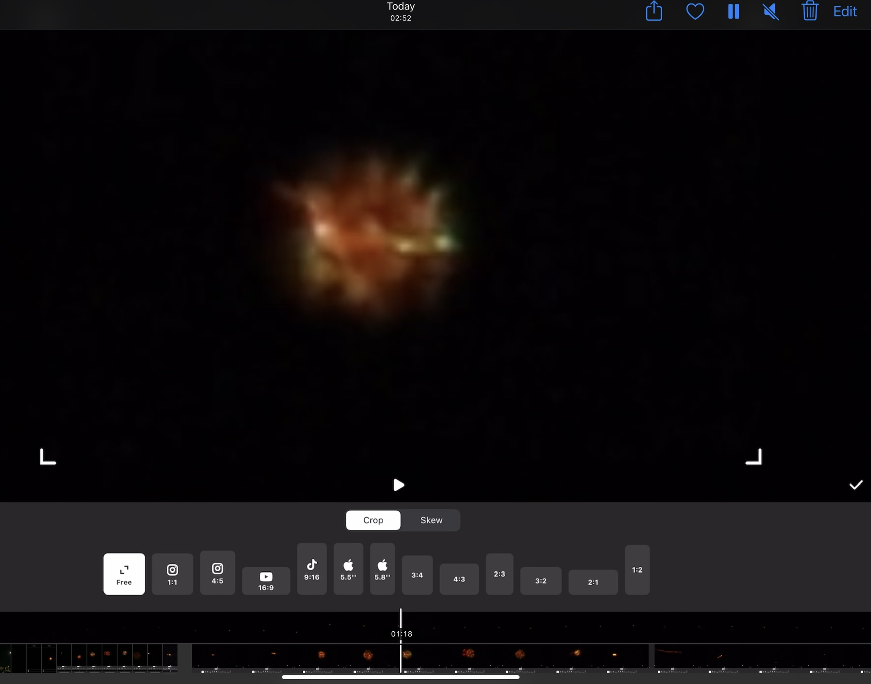Pick the TikTok 9:16 preset
Screen dimensions: 871x684
[312, 569]
